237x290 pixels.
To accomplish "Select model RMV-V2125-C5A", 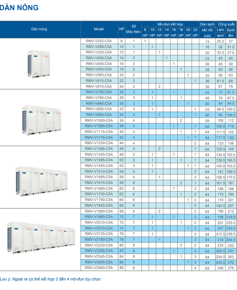I will [99, 234].
